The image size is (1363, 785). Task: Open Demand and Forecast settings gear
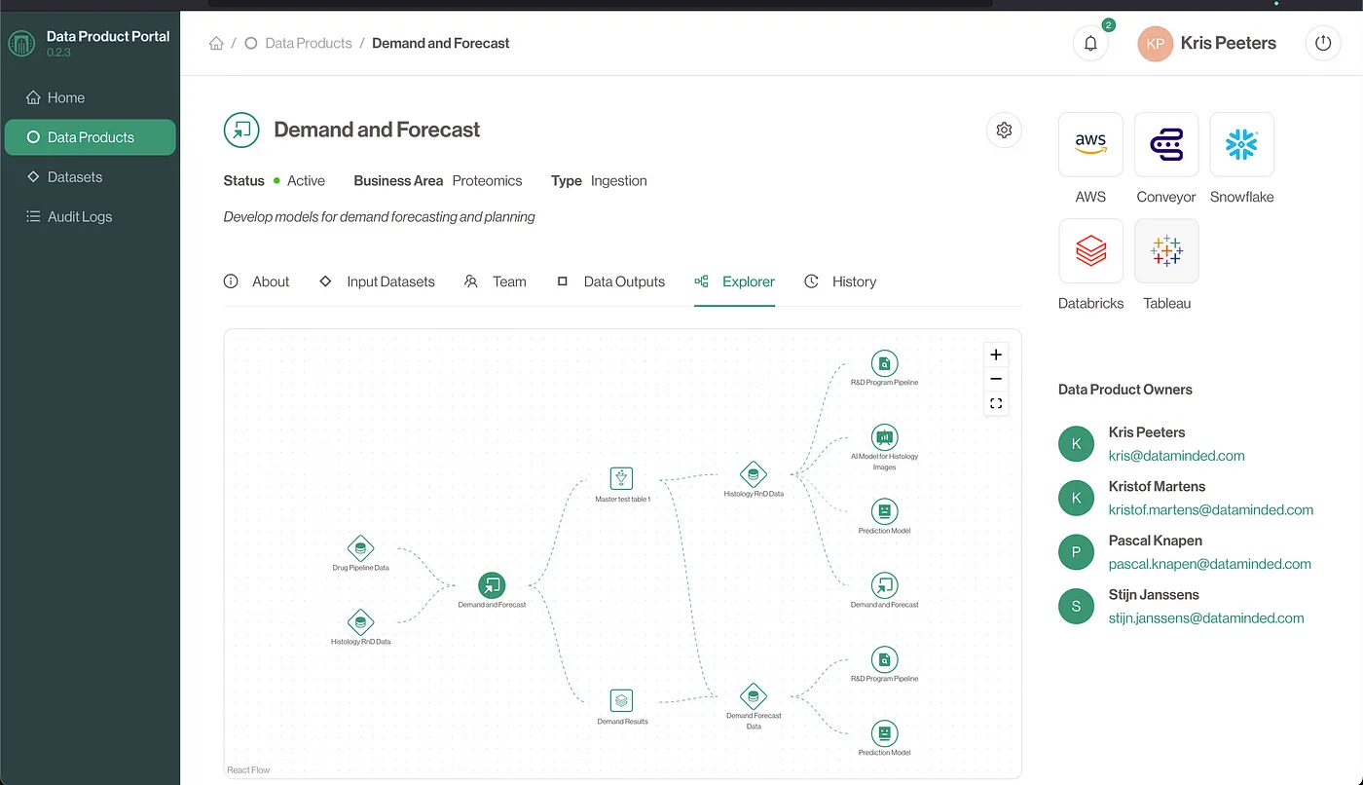pyautogui.click(x=1004, y=130)
